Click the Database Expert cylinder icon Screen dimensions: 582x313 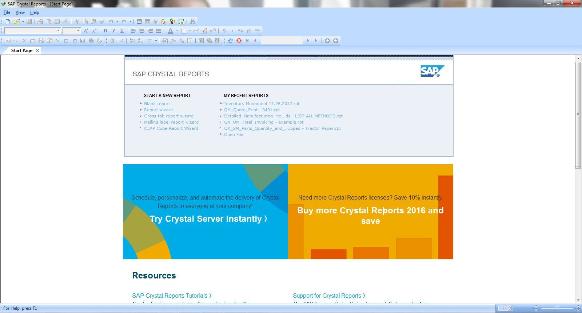point(112,41)
